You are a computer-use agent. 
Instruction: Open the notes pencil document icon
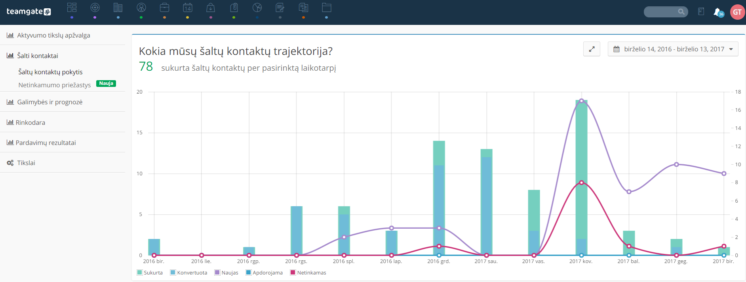[280, 8]
